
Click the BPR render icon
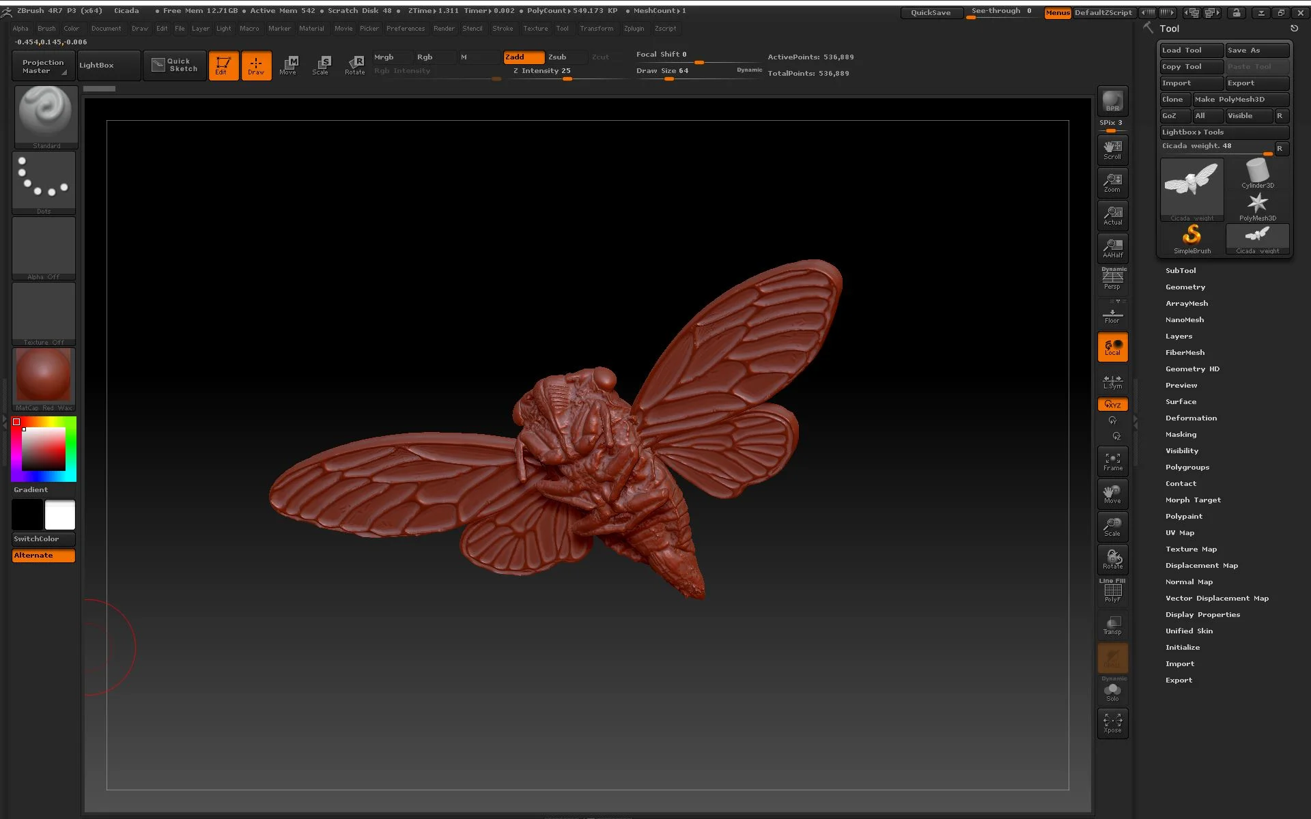click(1112, 101)
